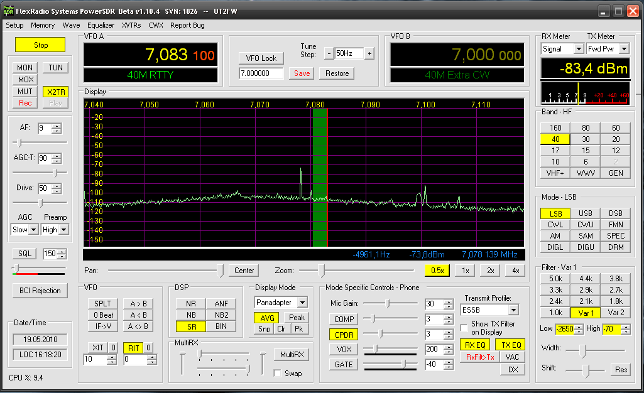Expand the RX Meter Signal dropdown
Screen dimensions: 644x393
pos(578,49)
